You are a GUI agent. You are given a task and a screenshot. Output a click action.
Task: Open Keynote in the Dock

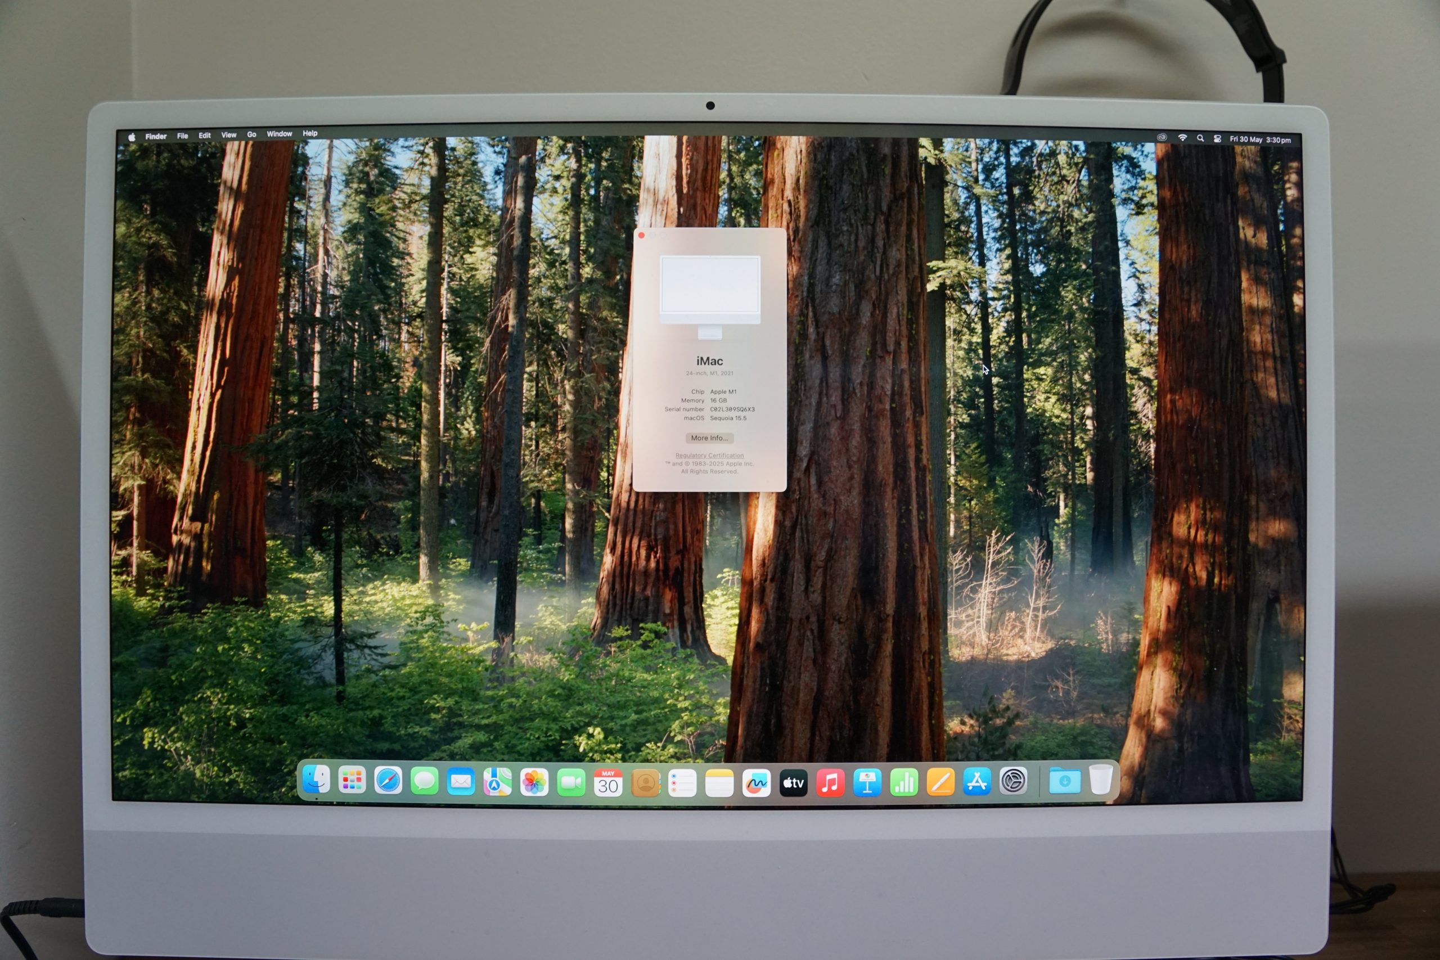tap(867, 783)
